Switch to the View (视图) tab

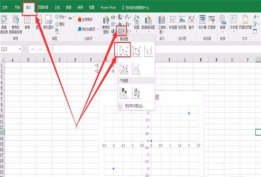click(92, 7)
